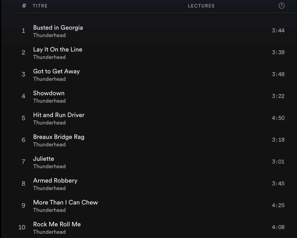Click the clock duration column icon
The width and height of the screenshot is (297, 238).
281,6
